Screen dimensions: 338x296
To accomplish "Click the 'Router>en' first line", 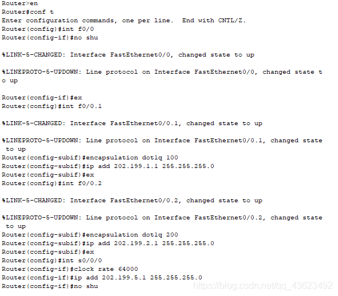I will click(20, 3).
